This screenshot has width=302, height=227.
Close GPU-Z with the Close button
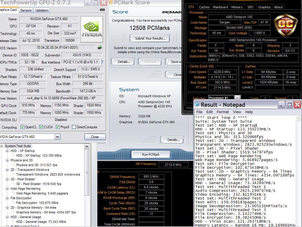coord(95,137)
